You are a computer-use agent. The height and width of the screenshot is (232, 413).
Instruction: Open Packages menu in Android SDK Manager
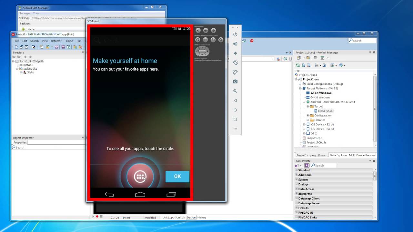25,13
